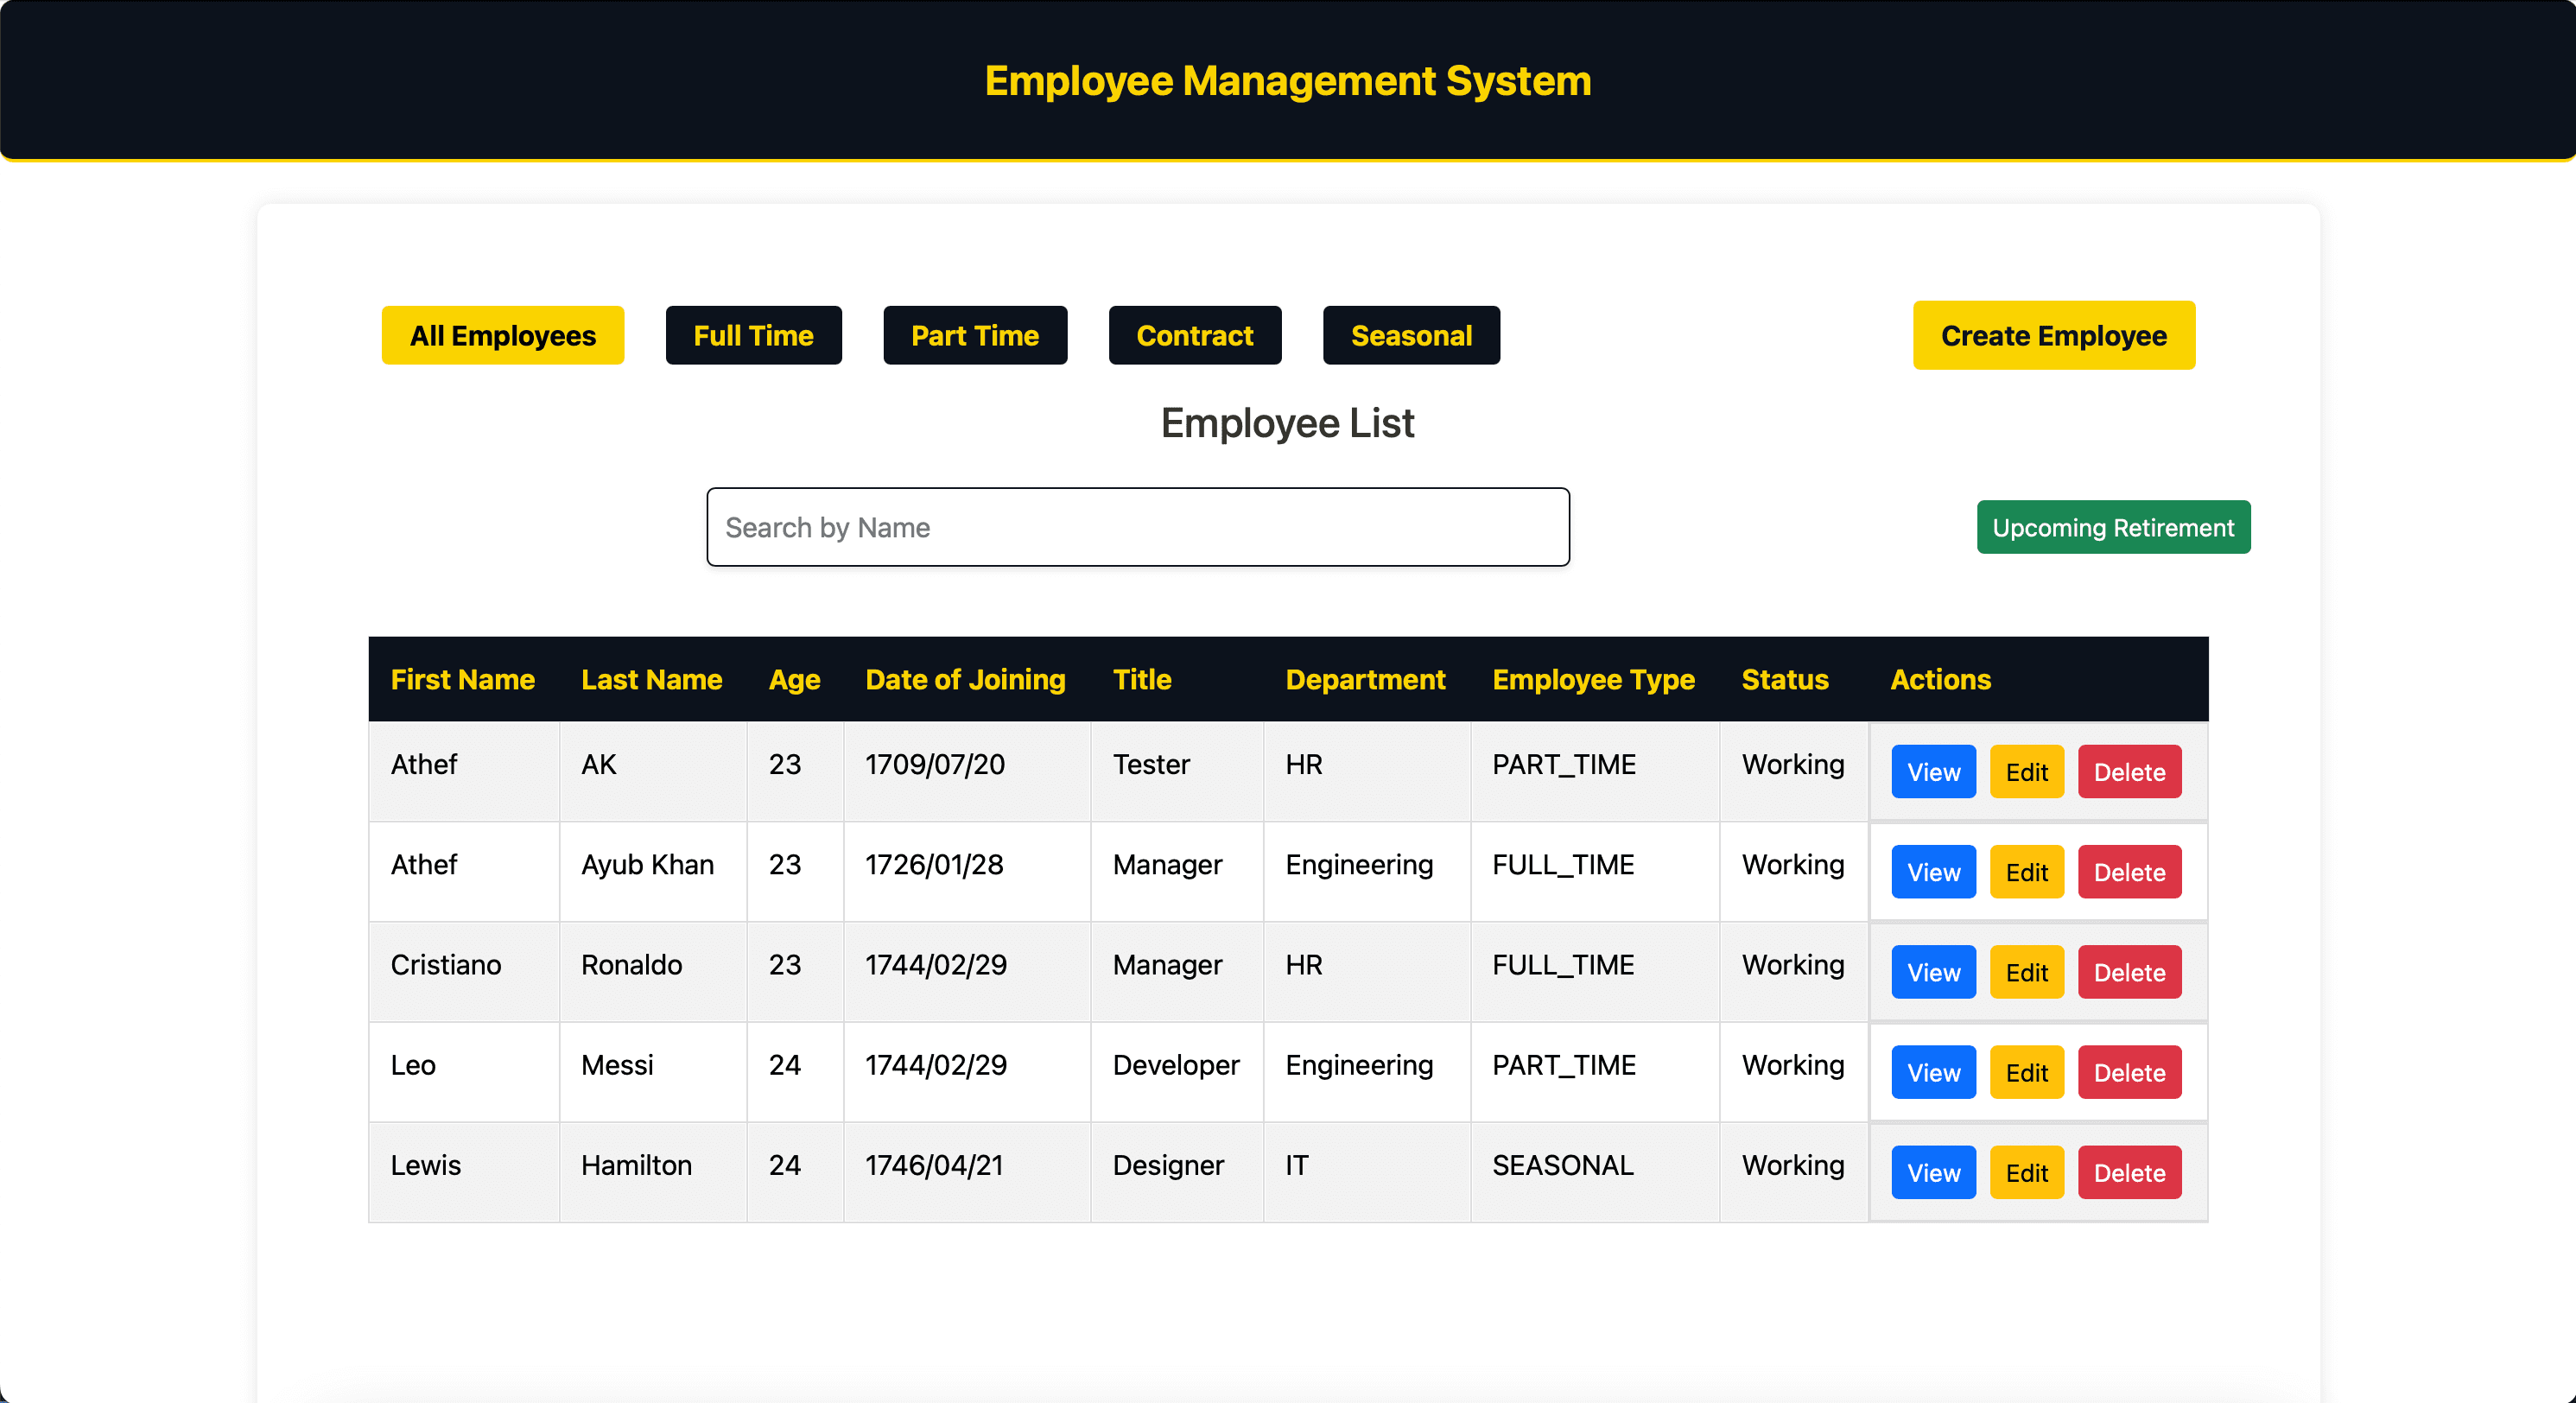Image resolution: width=2576 pixels, height=1403 pixels.
Task: Delete the Cristiano Ronaldo entry
Action: pyautogui.click(x=2129, y=971)
